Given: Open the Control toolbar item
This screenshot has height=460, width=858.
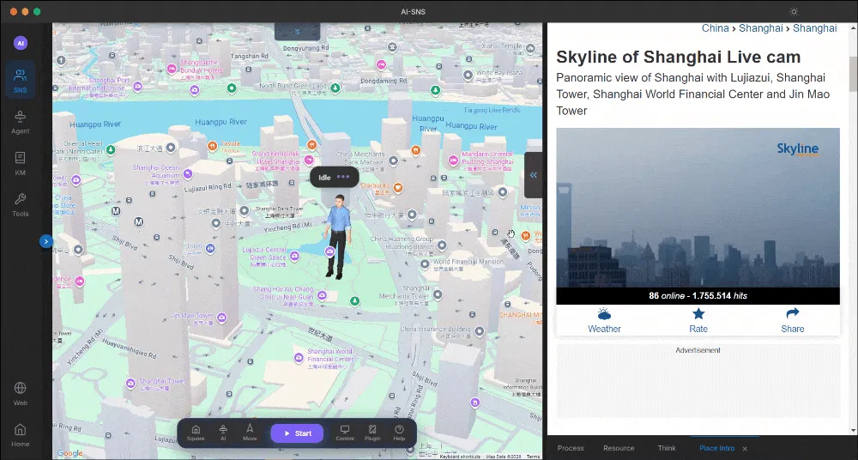Looking at the screenshot, I should point(345,433).
